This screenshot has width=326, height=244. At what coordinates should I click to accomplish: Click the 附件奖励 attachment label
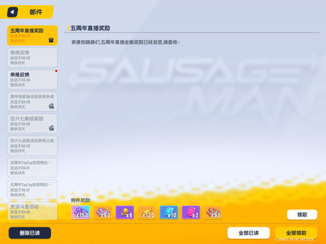click(x=81, y=200)
